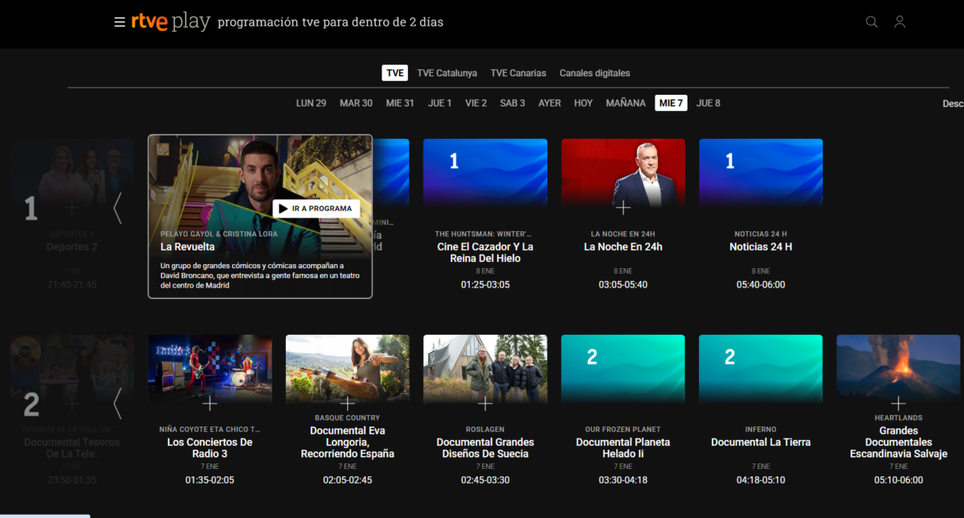The width and height of the screenshot is (964, 518).
Task: Switch to TVE Canarias tab
Action: (x=518, y=73)
